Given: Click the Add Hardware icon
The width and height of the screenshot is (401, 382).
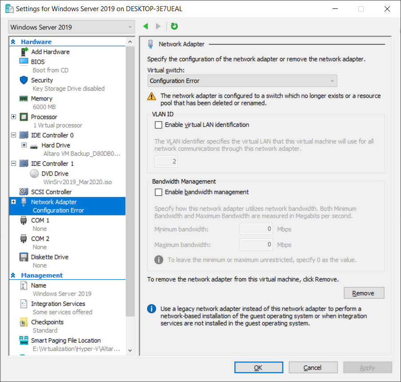Looking at the screenshot, I should (x=24, y=52).
